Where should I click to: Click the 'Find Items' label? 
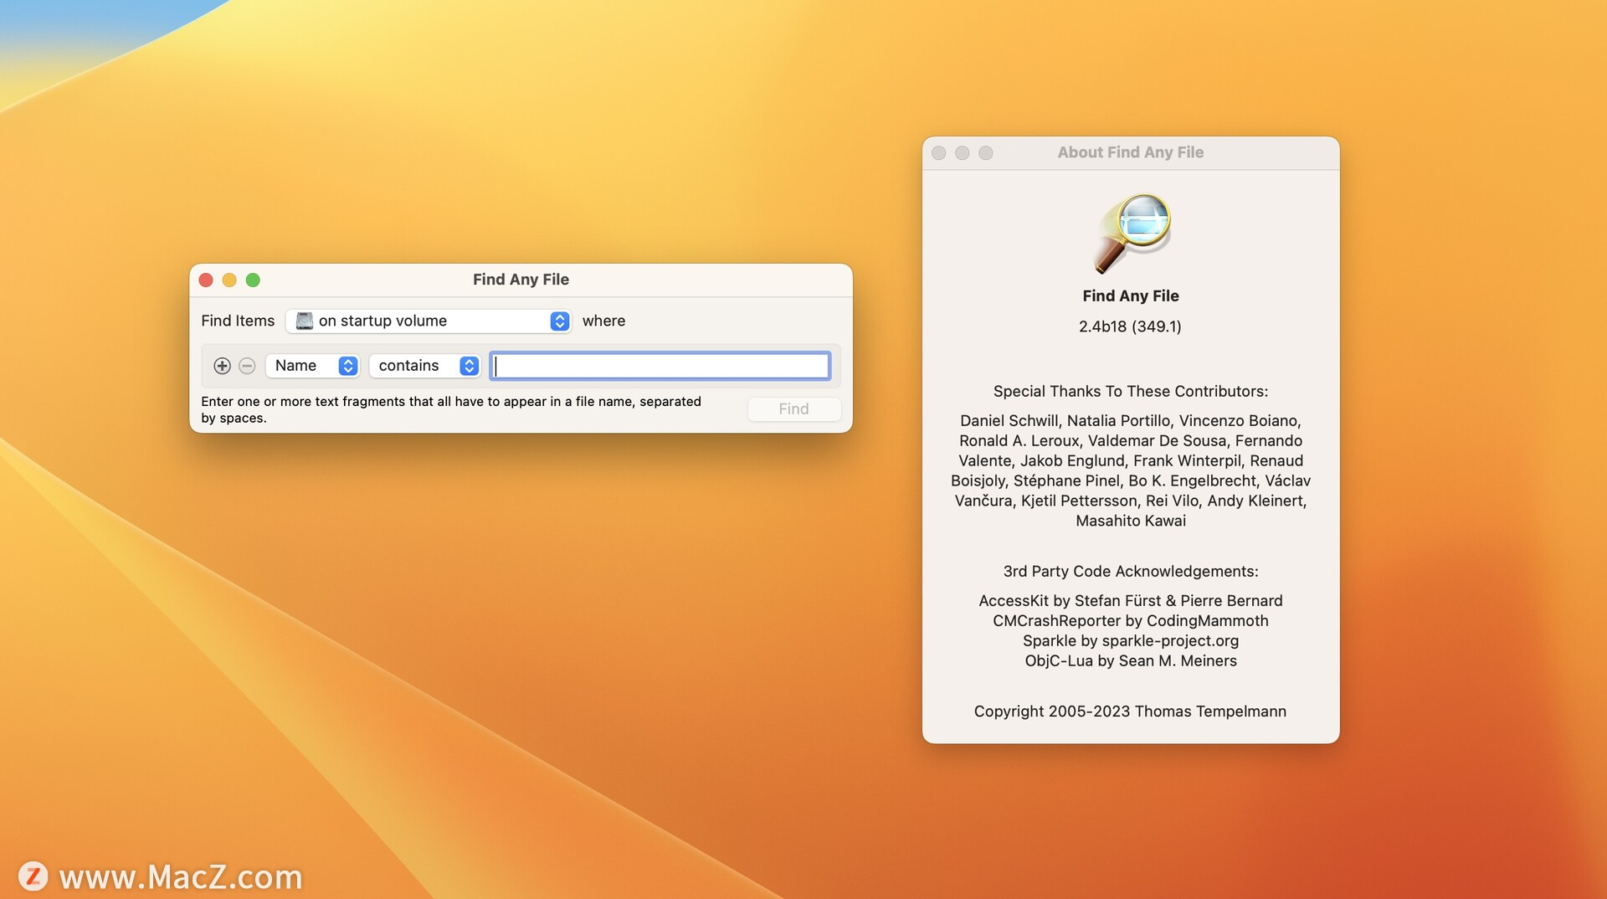click(x=238, y=321)
